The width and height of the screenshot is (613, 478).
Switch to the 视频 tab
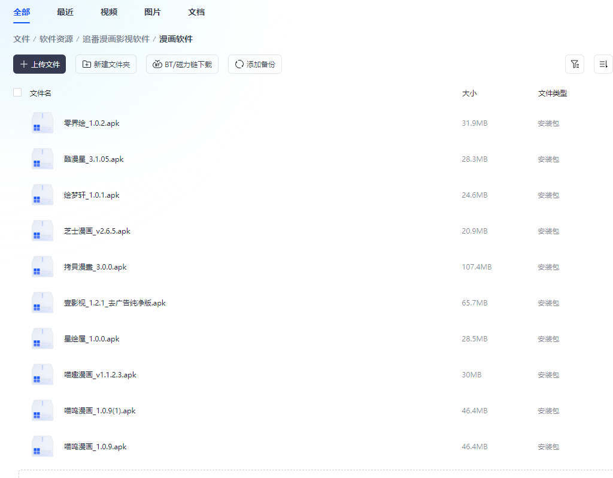click(109, 12)
